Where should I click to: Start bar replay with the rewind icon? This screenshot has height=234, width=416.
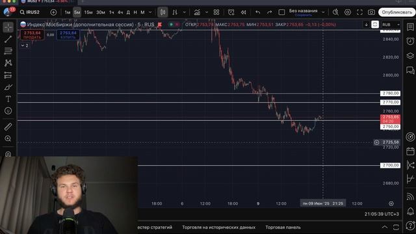click(243, 12)
